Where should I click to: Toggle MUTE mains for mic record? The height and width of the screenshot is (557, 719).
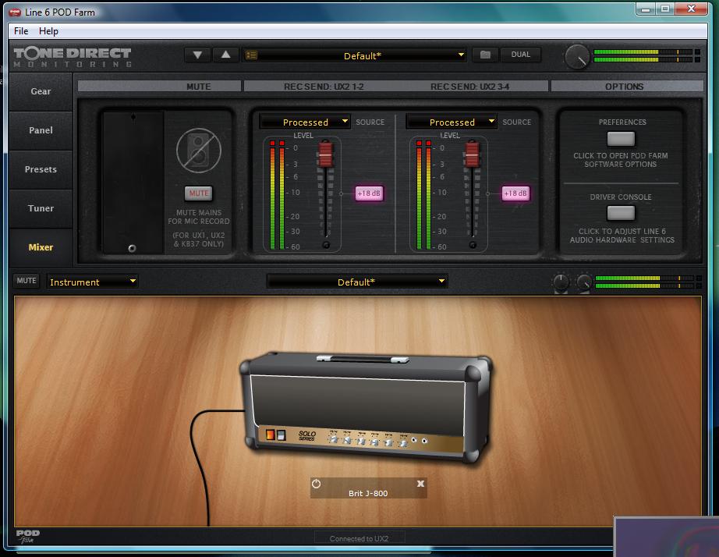click(x=199, y=193)
